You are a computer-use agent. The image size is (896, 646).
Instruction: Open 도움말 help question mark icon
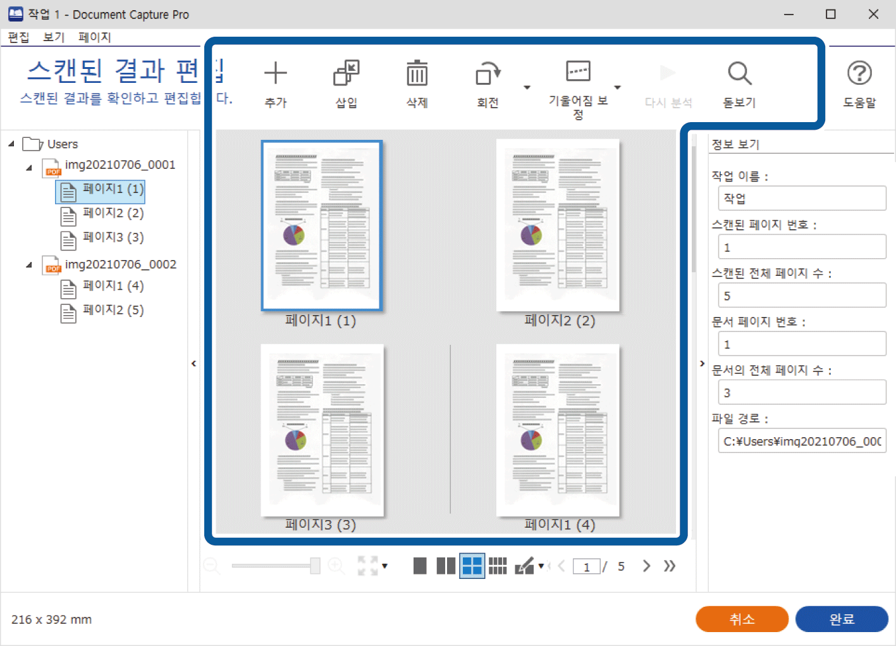pyautogui.click(x=859, y=74)
